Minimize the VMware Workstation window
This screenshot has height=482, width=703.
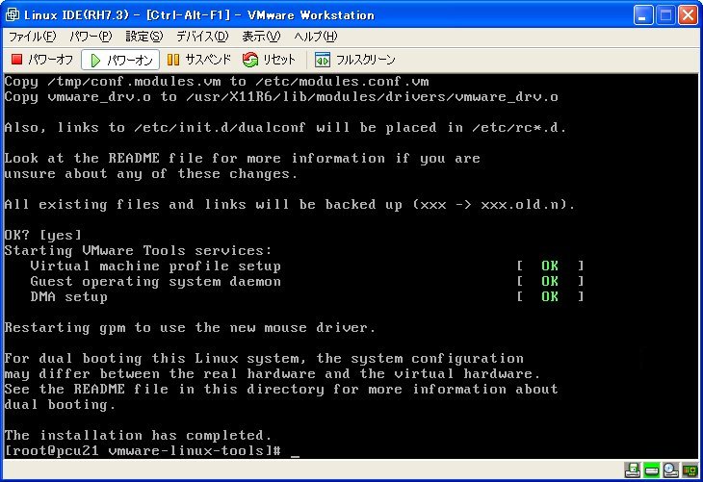pos(643,14)
